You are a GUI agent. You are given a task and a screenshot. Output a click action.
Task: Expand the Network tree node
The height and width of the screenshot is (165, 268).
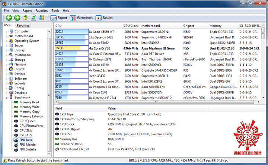click(6, 65)
